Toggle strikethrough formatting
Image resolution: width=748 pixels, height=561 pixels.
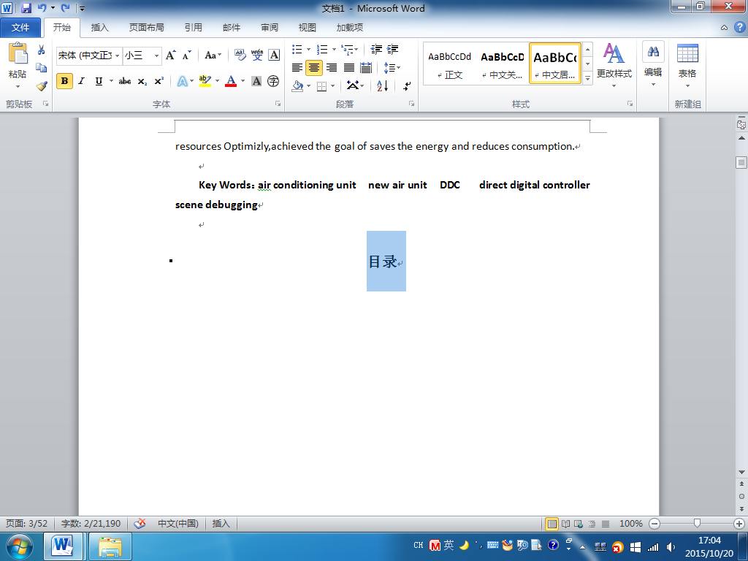(x=125, y=81)
